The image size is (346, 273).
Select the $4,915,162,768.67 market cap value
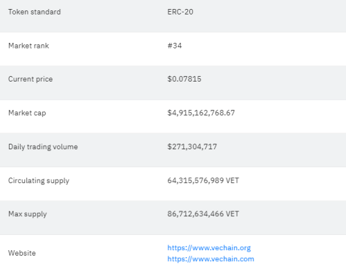point(201,113)
